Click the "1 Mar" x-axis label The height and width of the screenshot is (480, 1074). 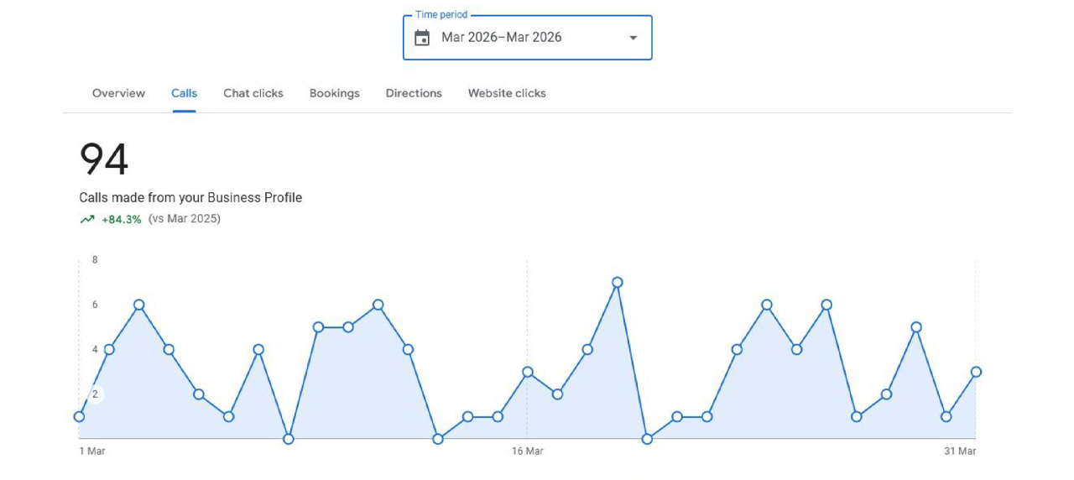click(92, 451)
